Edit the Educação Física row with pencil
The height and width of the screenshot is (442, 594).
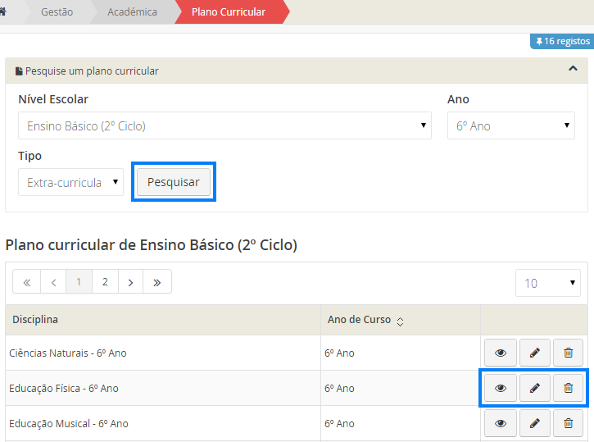534,388
